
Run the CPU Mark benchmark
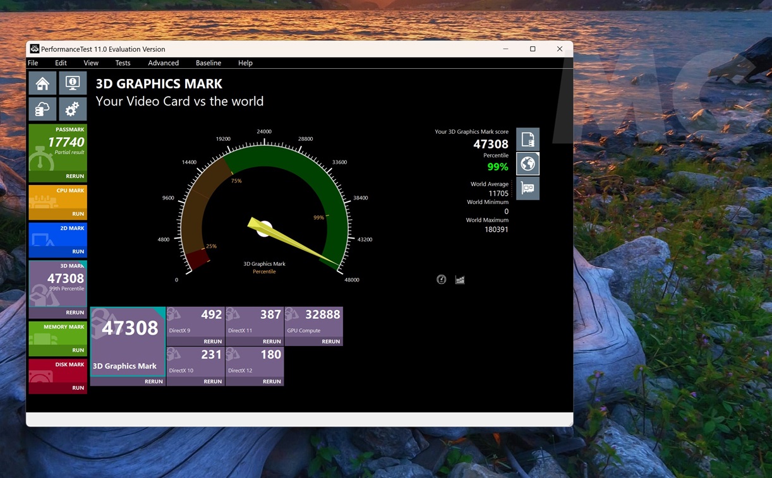click(x=78, y=214)
